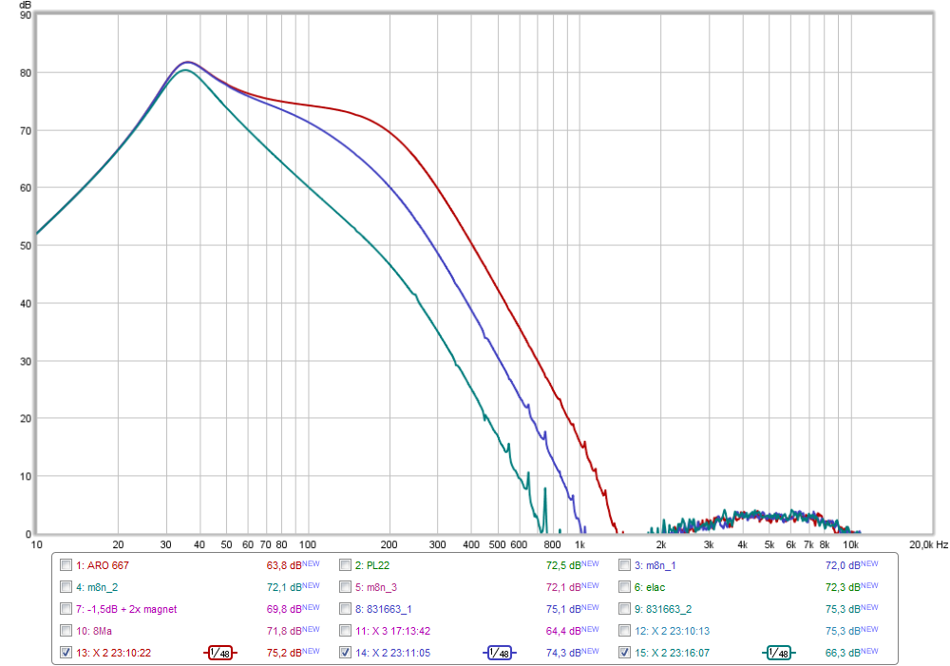Check the m8n_2 measurement box
950x666 pixels.
coord(66,587)
